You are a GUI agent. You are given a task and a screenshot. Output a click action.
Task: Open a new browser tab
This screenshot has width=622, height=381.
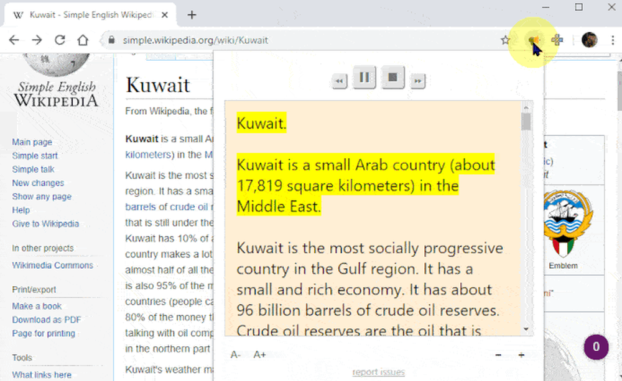pos(192,15)
